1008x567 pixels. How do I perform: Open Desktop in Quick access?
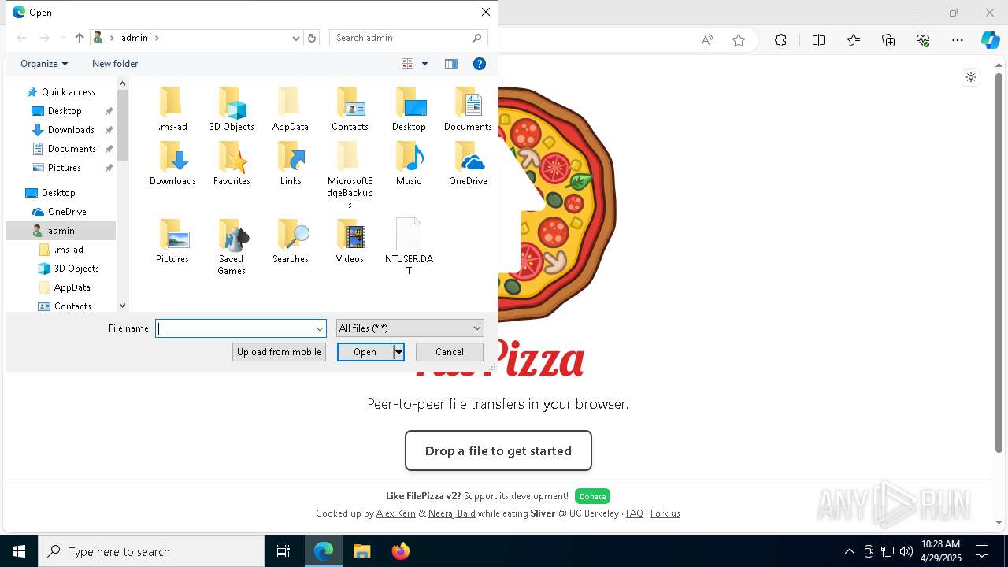(x=65, y=111)
